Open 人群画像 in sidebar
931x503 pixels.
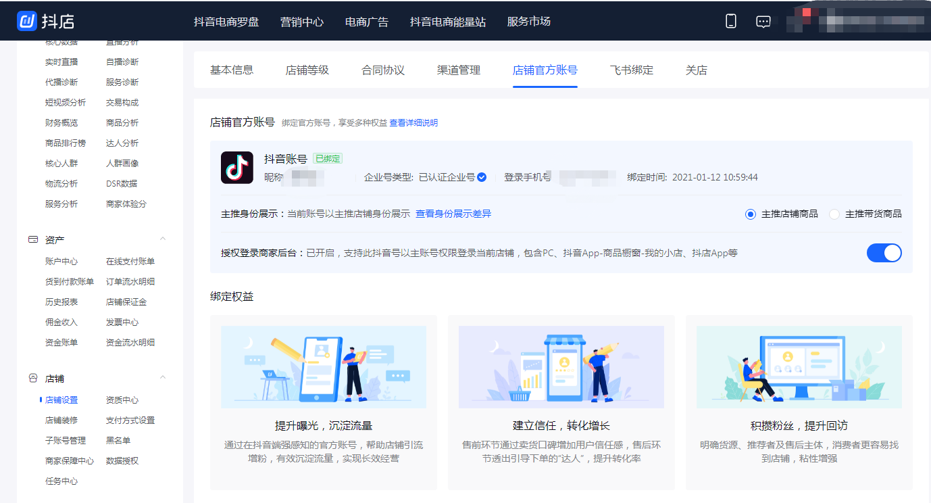[122, 163]
